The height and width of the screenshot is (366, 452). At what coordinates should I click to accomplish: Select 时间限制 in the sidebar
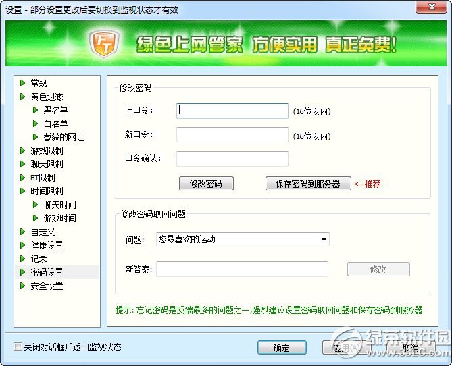47,191
